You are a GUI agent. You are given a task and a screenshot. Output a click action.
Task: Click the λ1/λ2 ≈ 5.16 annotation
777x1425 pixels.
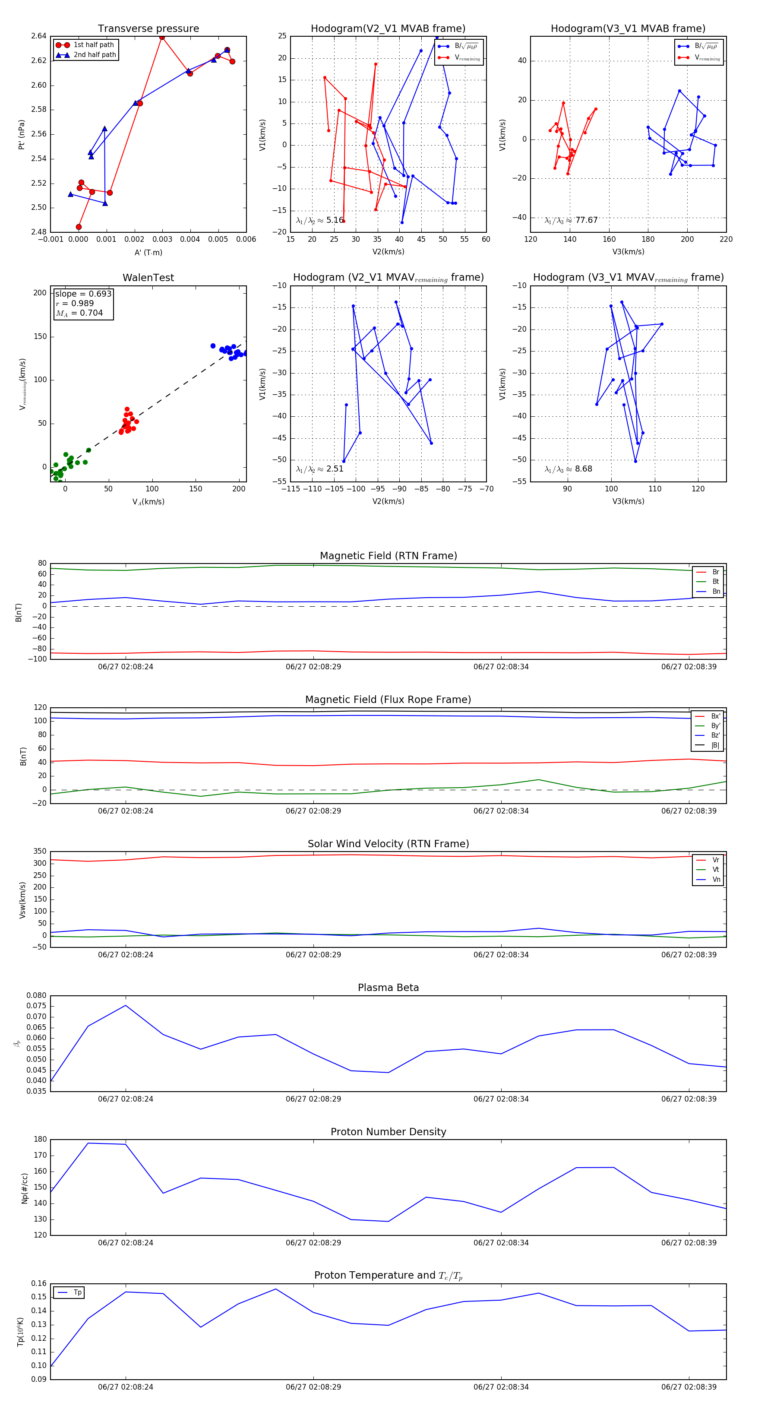pyautogui.click(x=319, y=220)
